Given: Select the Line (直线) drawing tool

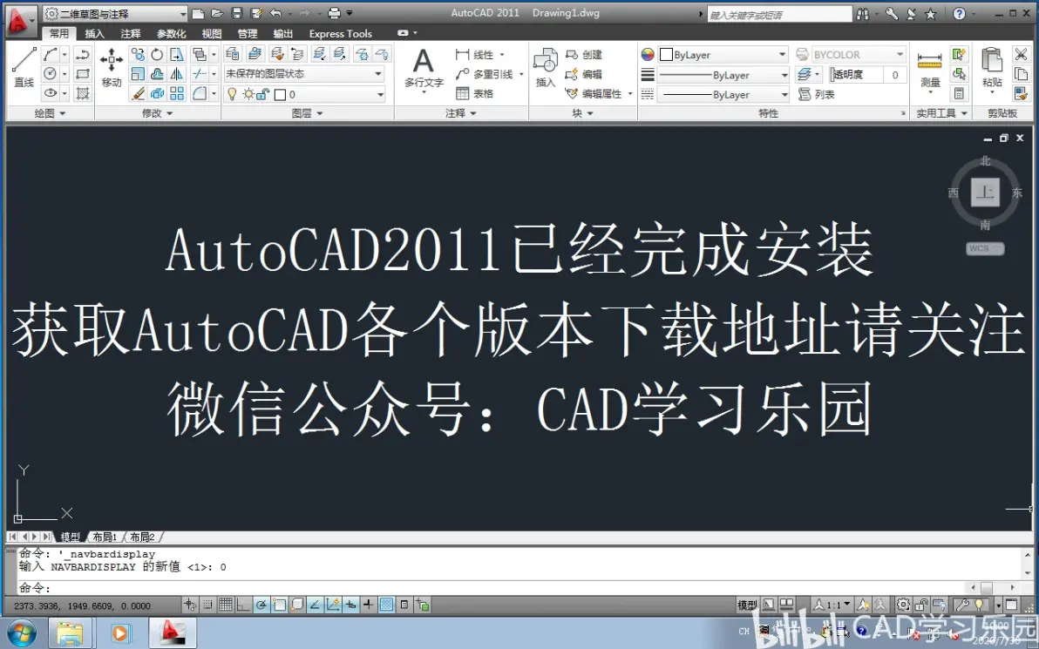Looking at the screenshot, I should tap(24, 66).
